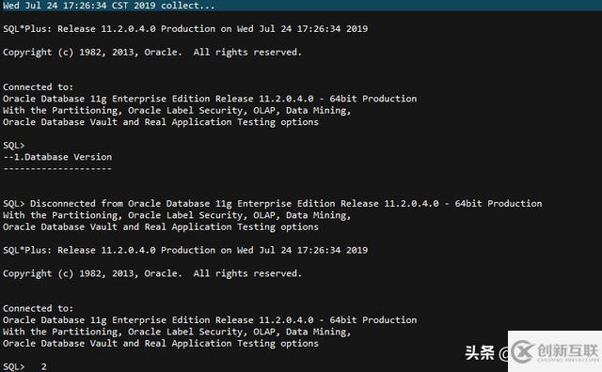The height and width of the screenshot is (372, 602).
Task: Click the first 'Oracle Database 11g Enterprise Edition Release' line
Action: [210, 99]
